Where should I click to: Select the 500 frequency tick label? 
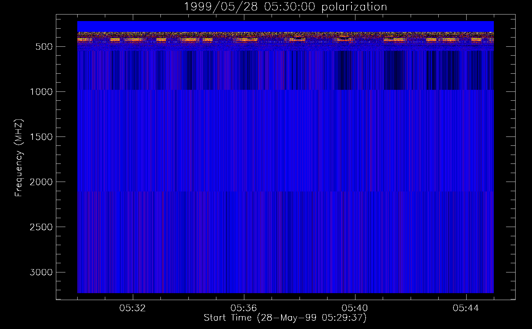tap(44, 47)
